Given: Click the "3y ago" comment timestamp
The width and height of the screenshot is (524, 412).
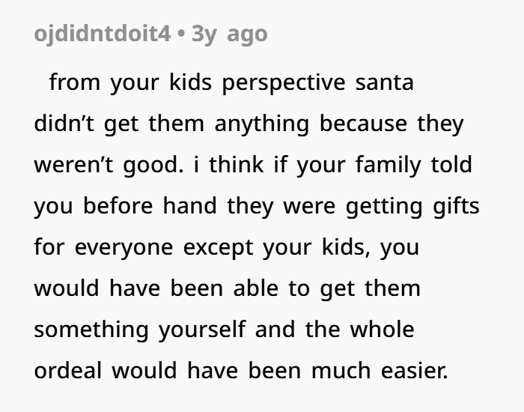Looking at the screenshot, I should click(x=230, y=34).
